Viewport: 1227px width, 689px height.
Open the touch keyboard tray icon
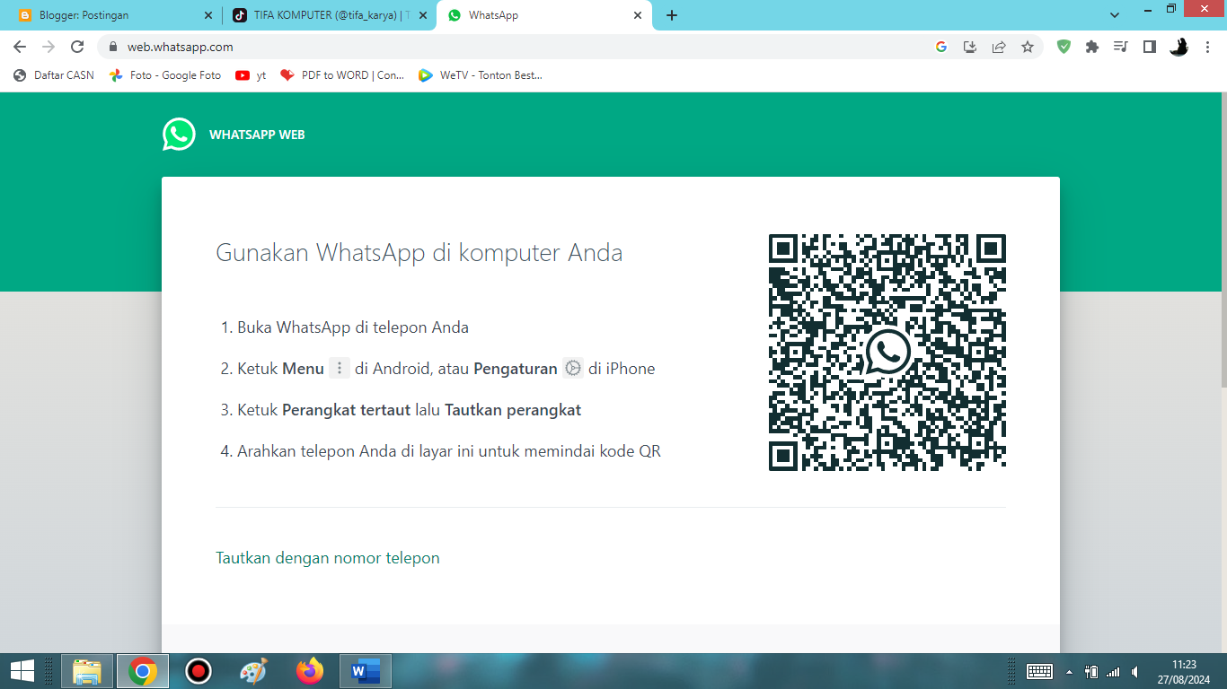click(1039, 671)
